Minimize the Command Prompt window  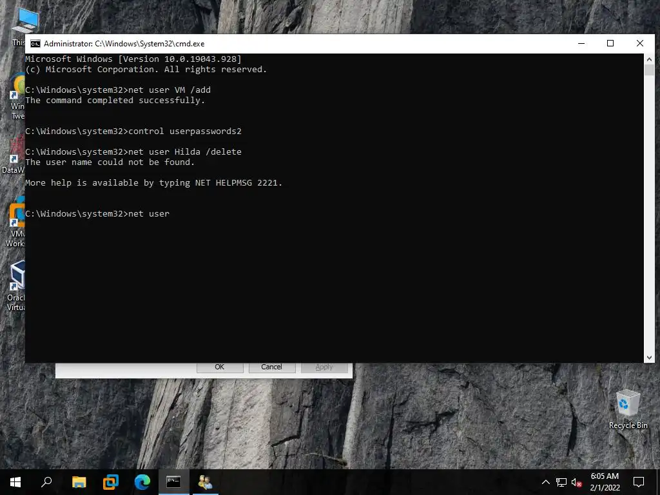click(x=581, y=44)
